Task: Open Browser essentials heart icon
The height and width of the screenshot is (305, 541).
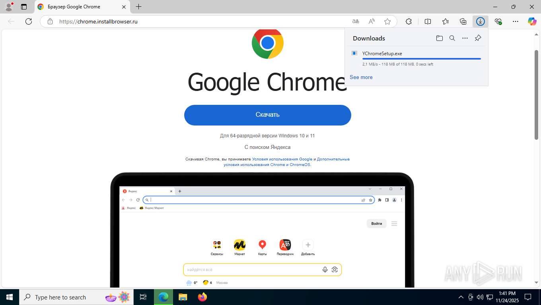Action: (498, 21)
